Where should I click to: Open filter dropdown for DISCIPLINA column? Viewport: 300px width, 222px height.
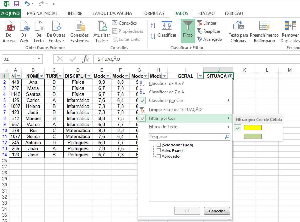[x=89, y=76]
